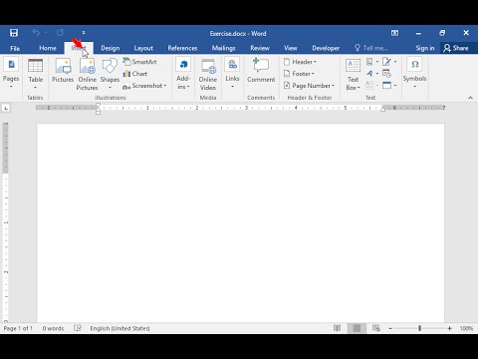The image size is (478, 359).
Task: Click the ruler tab selector box
Action: (x=6, y=108)
